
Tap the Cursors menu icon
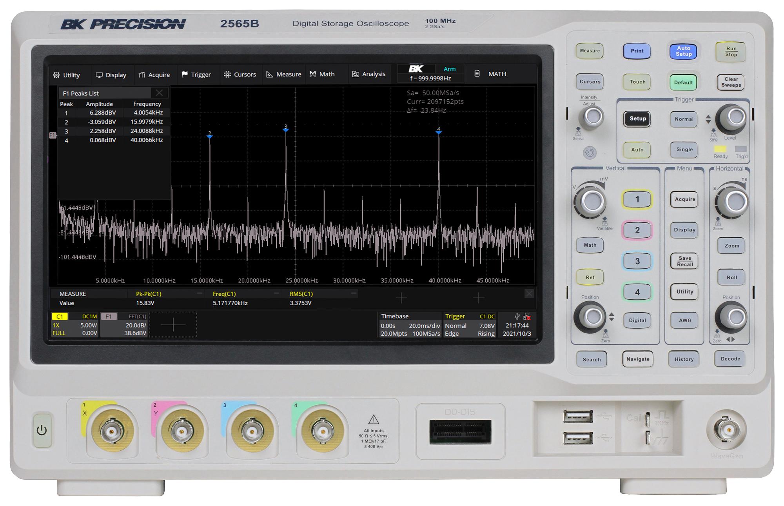pos(227,75)
